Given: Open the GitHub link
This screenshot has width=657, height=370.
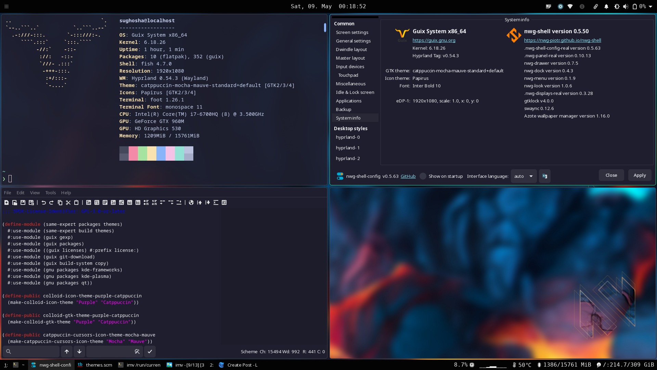Looking at the screenshot, I should click(x=408, y=176).
